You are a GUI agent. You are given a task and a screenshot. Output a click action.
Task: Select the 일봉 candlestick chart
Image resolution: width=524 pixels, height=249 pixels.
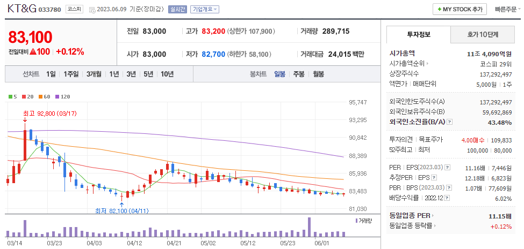coord(279,74)
